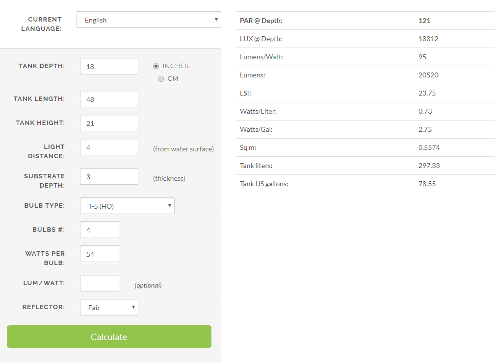Click the Tank Depth input field
Image resolution: width=495 pixels, height=363 pixels.
[x=109, y=67]
